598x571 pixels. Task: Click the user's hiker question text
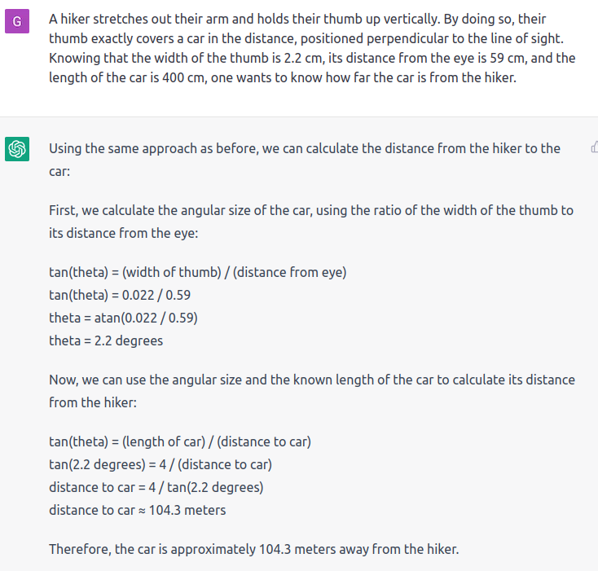[x=312, y=48]
